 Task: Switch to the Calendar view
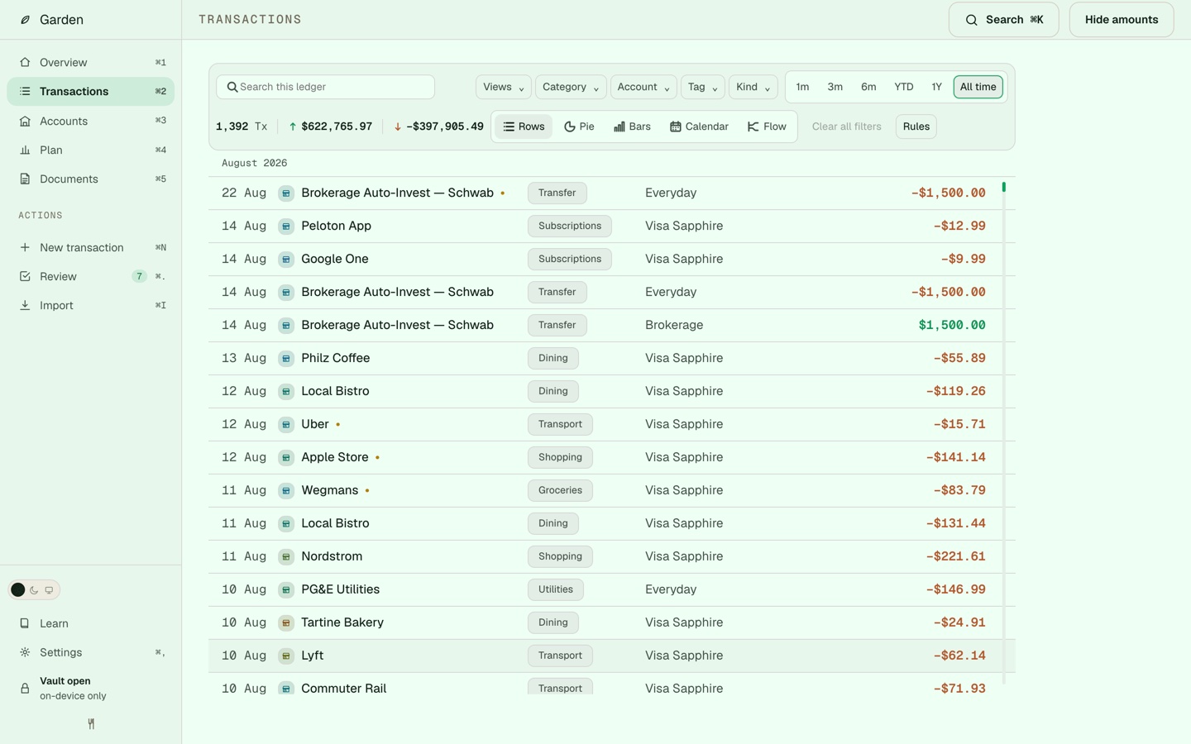(699, 126)
